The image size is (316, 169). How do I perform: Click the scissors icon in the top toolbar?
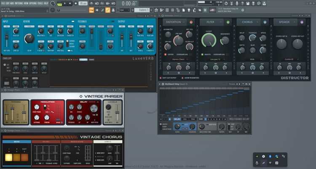(x=232, y=3)
